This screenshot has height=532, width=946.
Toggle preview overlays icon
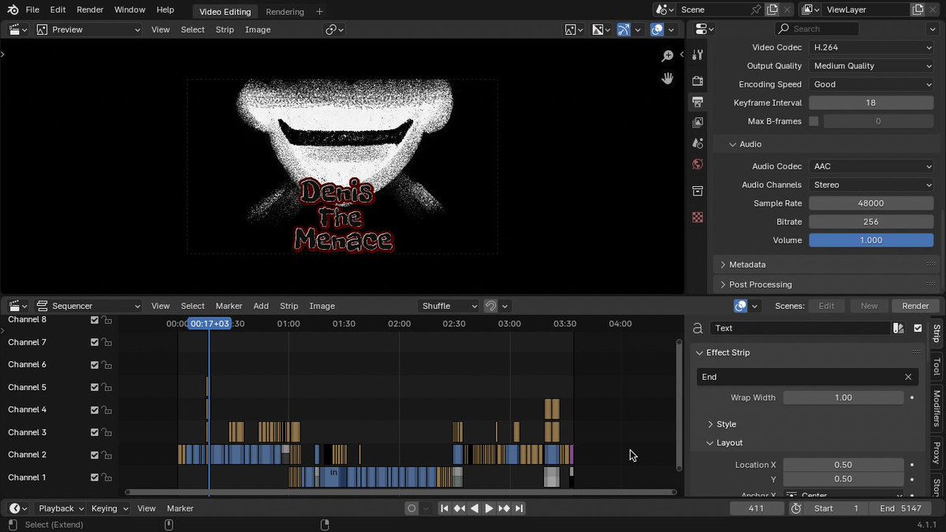(x=657, y=29)
